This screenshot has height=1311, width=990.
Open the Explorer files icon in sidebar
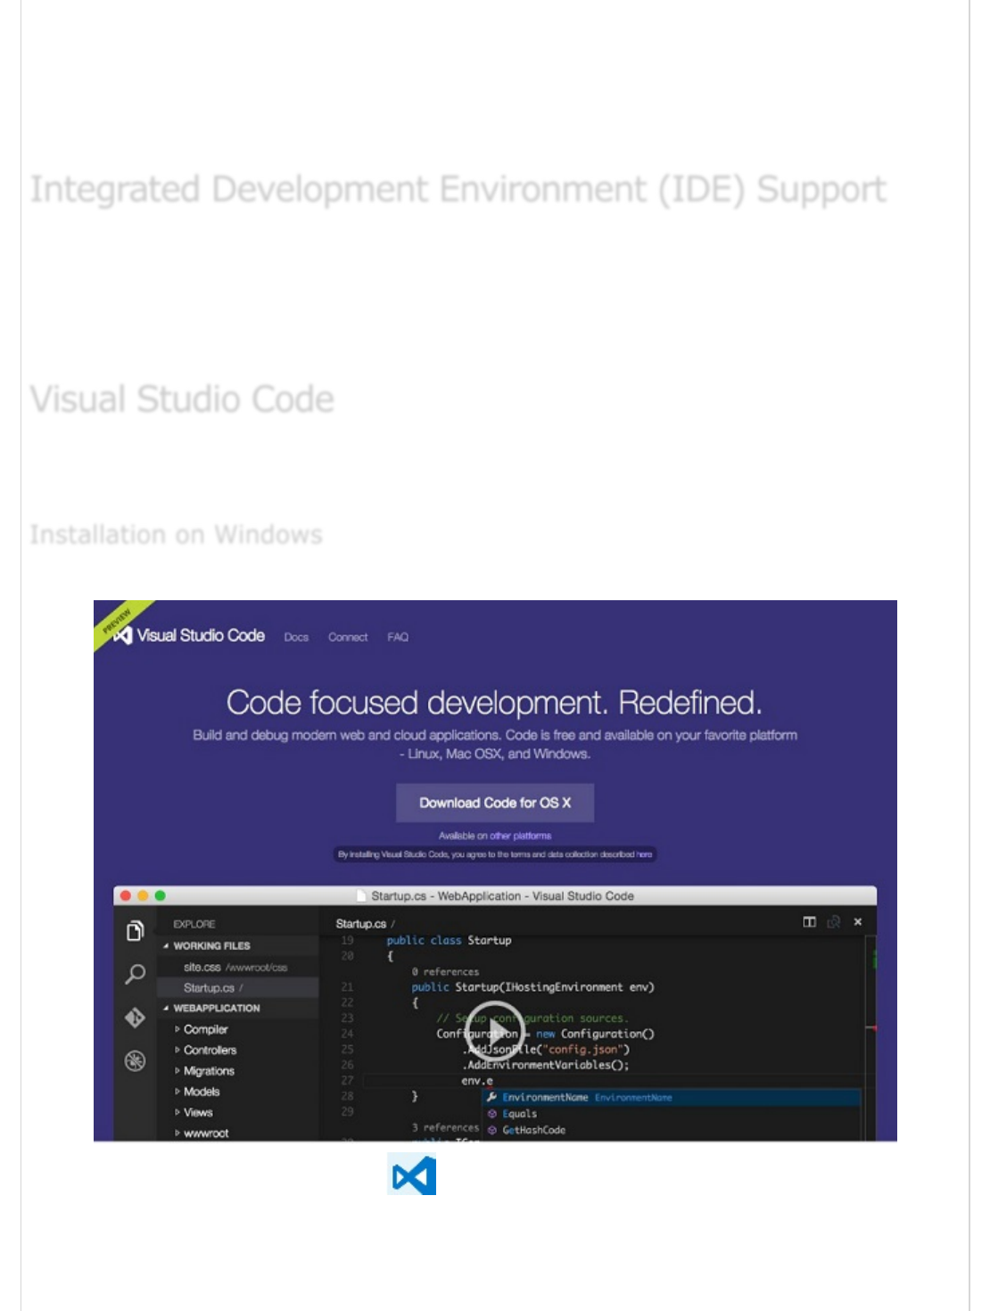tap(135, 931)
